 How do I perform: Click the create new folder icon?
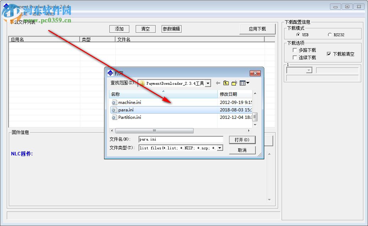click(234, 83)
